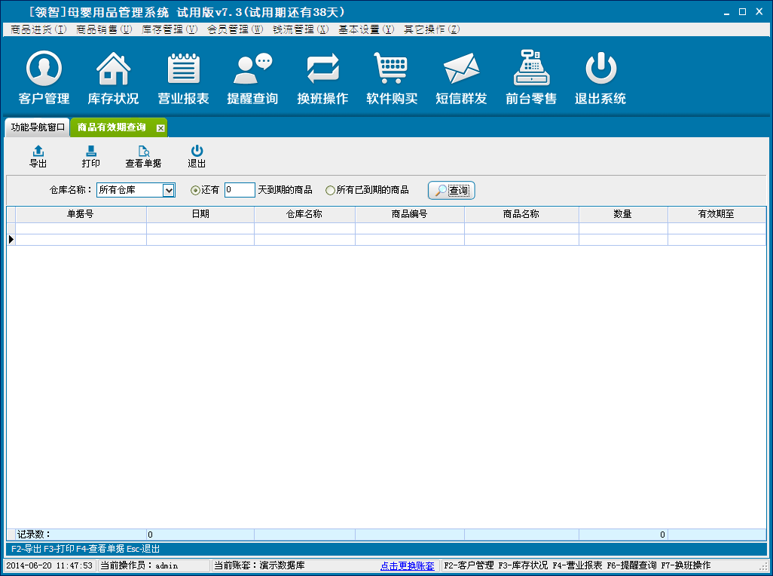
Task: Click the 查询 search button
Action: click(451, 191)
